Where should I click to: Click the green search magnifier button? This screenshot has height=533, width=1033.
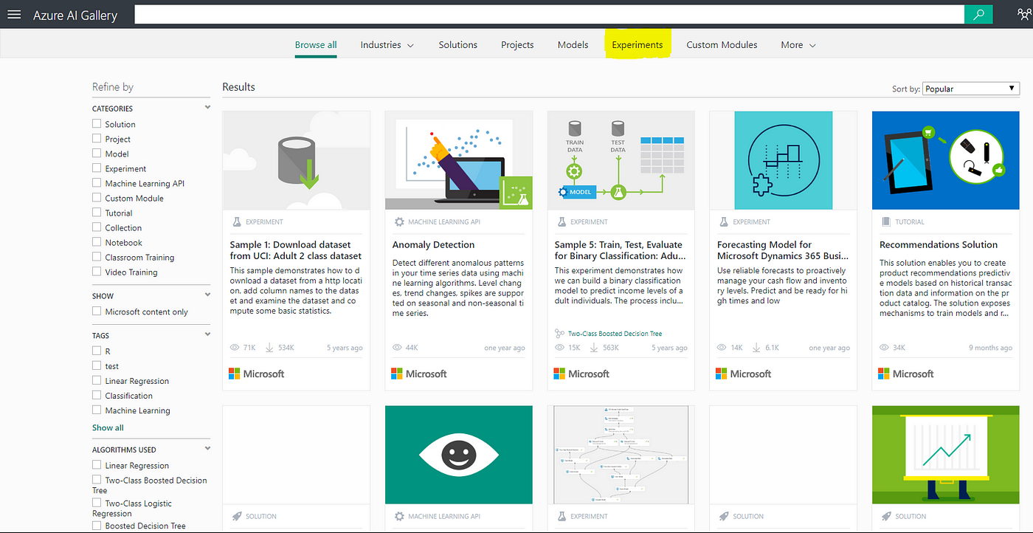tap(978, 15)
